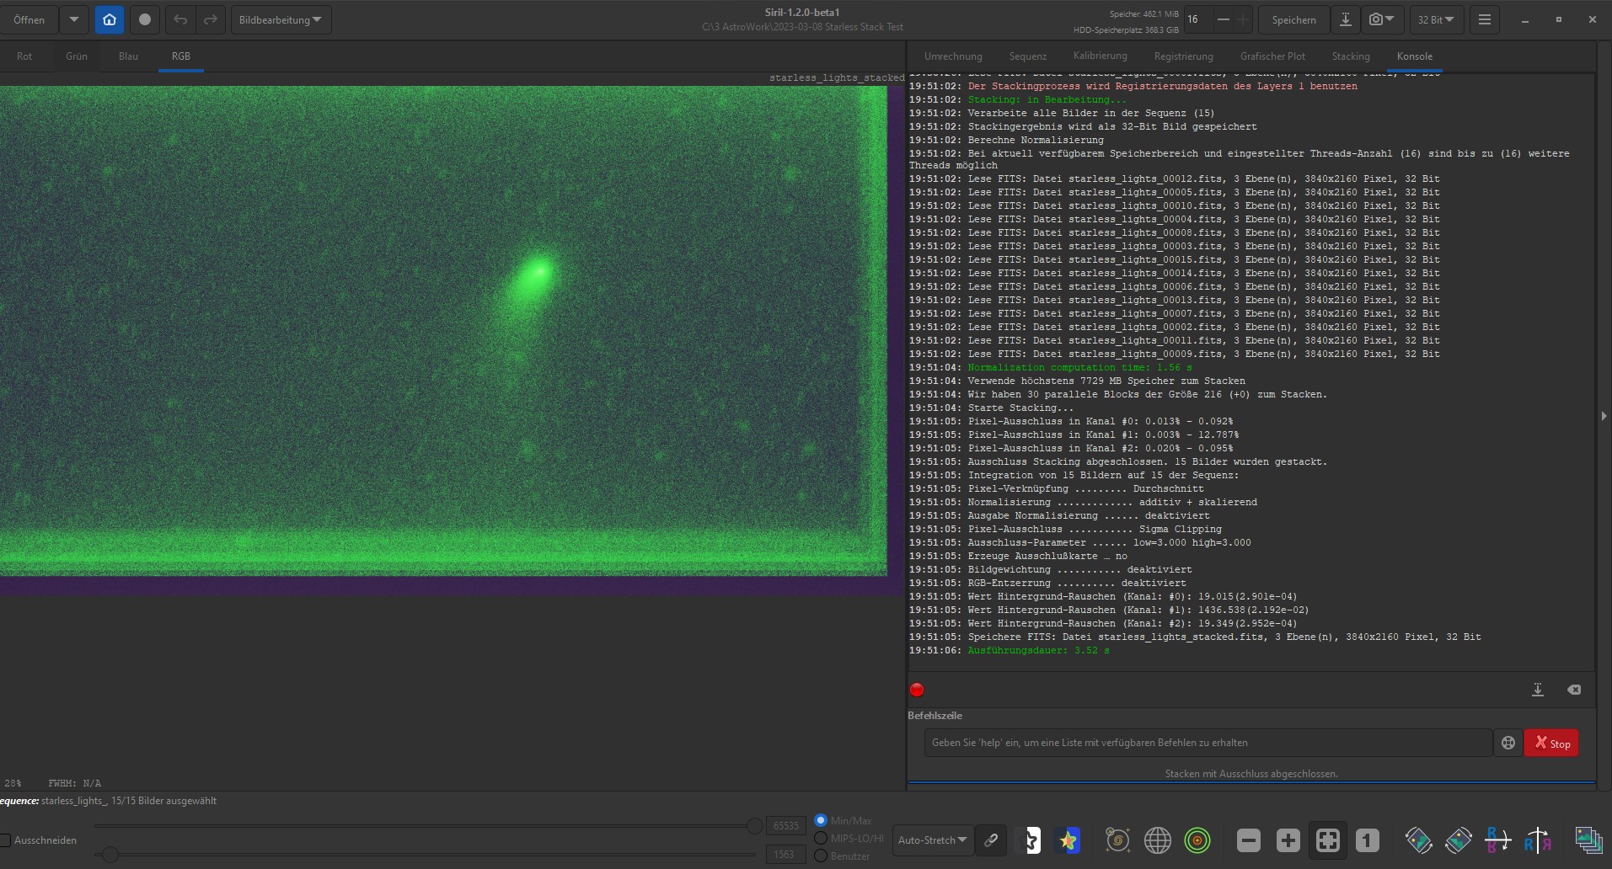
Task: Click the chain link channel-linking icon
Action: (x=991, y=840)
